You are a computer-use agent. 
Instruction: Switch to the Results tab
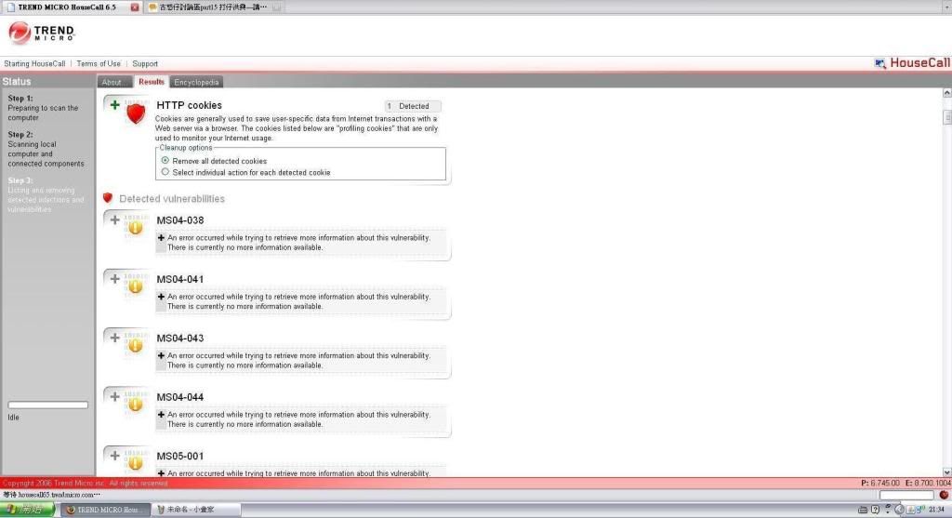[x=152, y=82]
